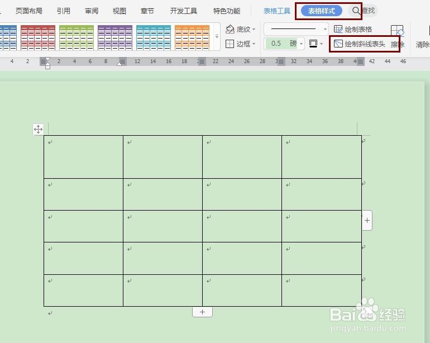The image size is (430, 343).
Task: Click the table move handle icon
Action: (38, 129)
